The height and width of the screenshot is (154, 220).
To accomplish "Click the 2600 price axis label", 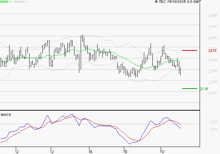I will (213, 38).
